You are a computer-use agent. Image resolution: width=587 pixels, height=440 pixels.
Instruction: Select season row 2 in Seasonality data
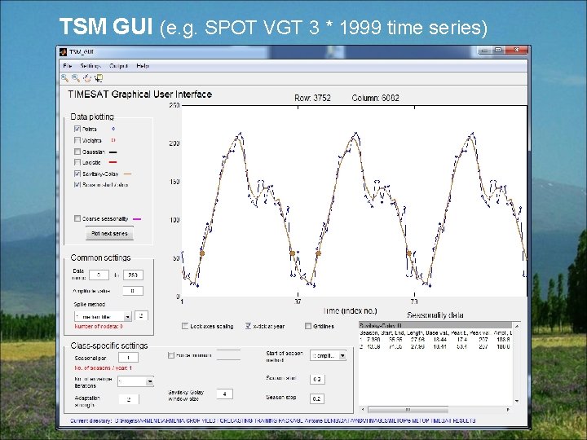click(x=435, y=346)
